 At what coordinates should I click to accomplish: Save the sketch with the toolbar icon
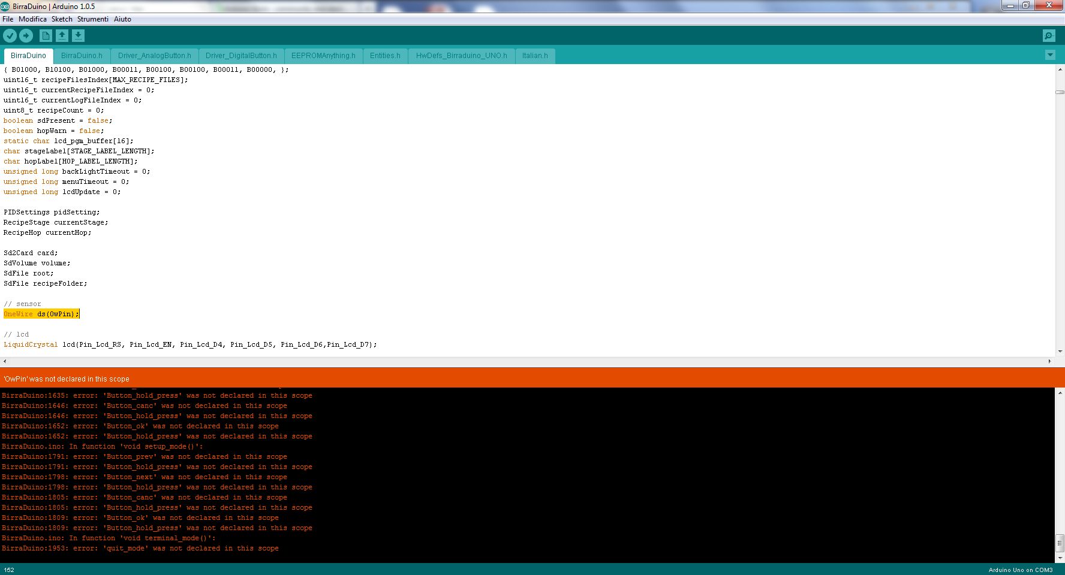pyautogui.click(x=78, y=35)
